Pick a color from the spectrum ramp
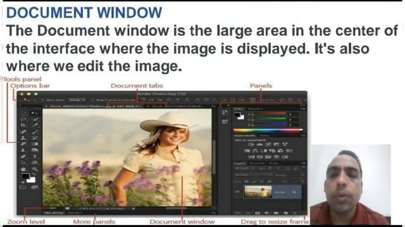Screen dimensions: 405x227 tap(268, 131)
